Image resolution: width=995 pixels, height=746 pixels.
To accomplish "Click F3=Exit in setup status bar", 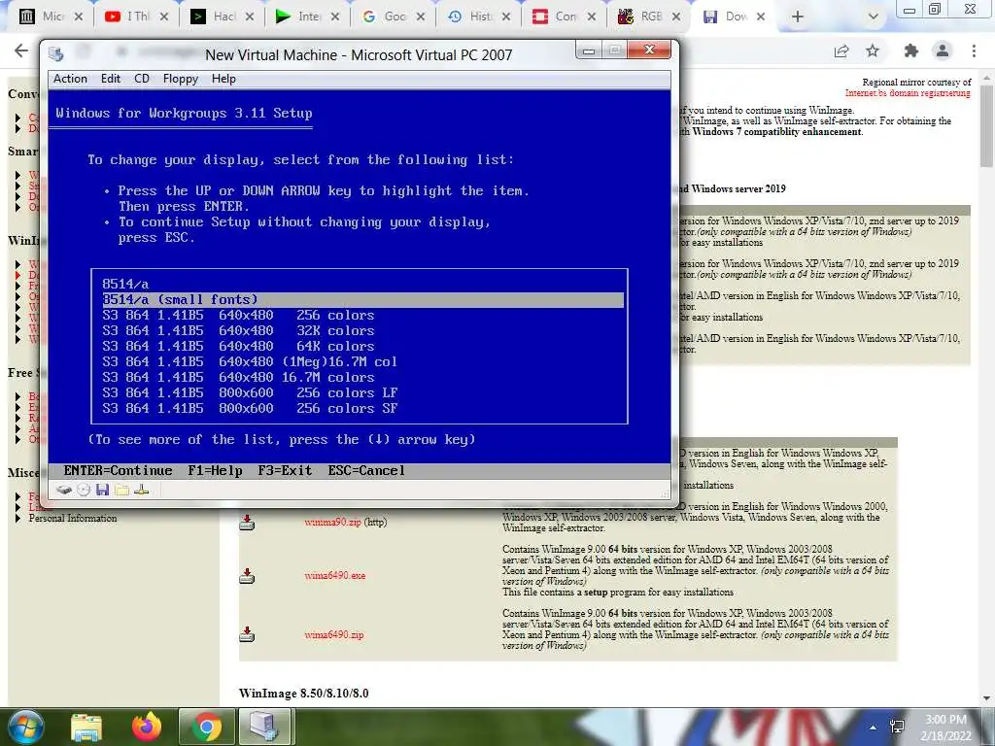I will point(285,471).
